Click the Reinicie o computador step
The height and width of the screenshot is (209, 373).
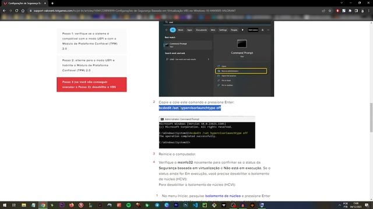(177, 154)
